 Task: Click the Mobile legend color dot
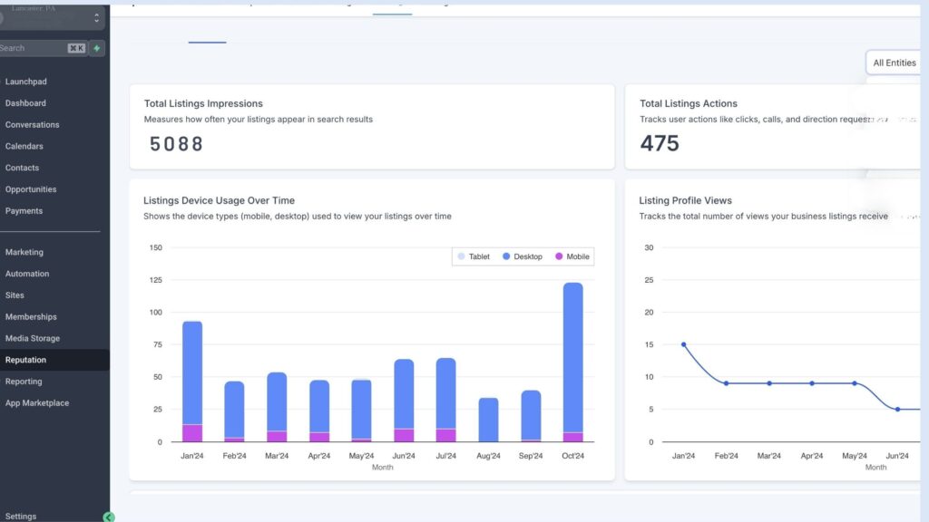559,256
